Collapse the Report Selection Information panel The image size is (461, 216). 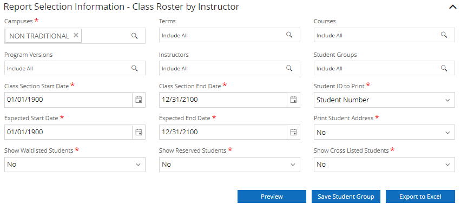pyautogui.click(x=452, y=8)
